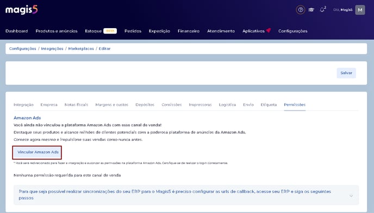374x213 pixels.
Task: Switch to the Notas fiscais tab
Action: [x=76, y=105]
